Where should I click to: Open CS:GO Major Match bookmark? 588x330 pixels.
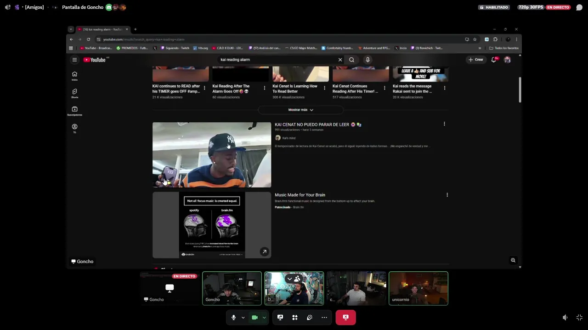tap(301, 48)
